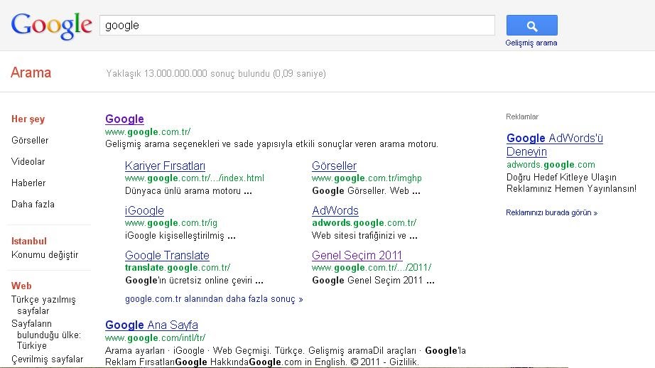Click the blue magnifier search button
This screenshot has width=655, height=368.
(x=531, y=26)
